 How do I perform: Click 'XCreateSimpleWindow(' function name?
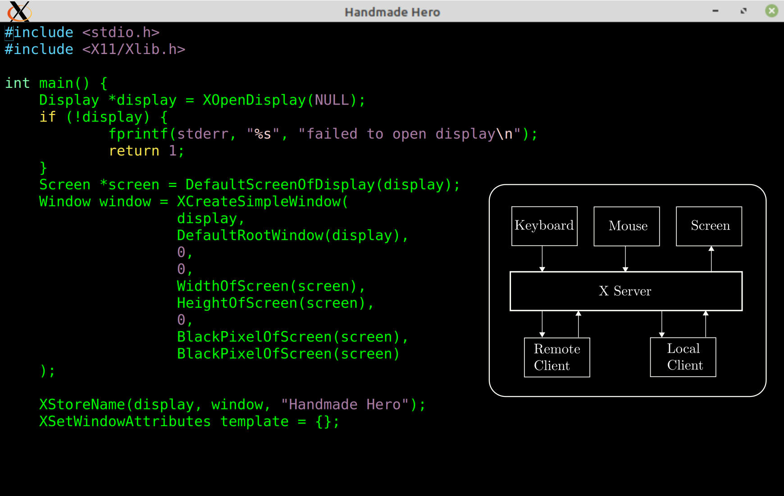point(263,202)
